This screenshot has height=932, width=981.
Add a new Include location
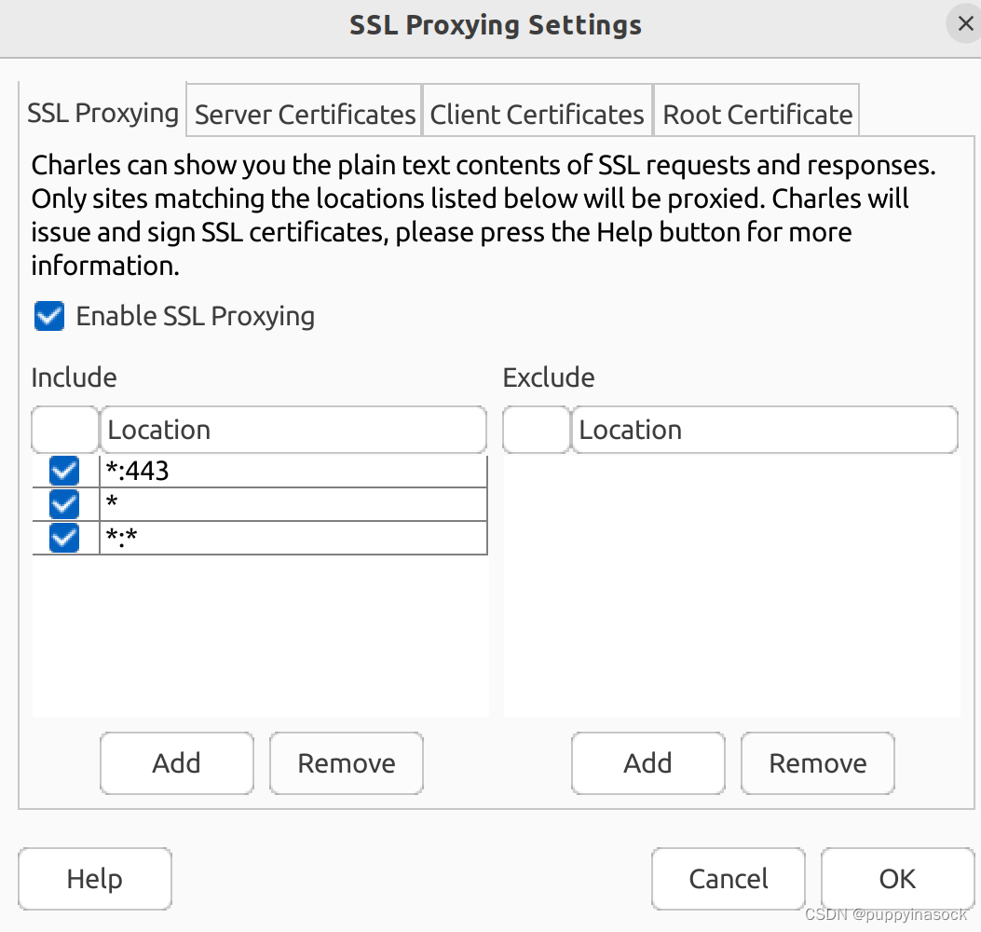(177, 763)
